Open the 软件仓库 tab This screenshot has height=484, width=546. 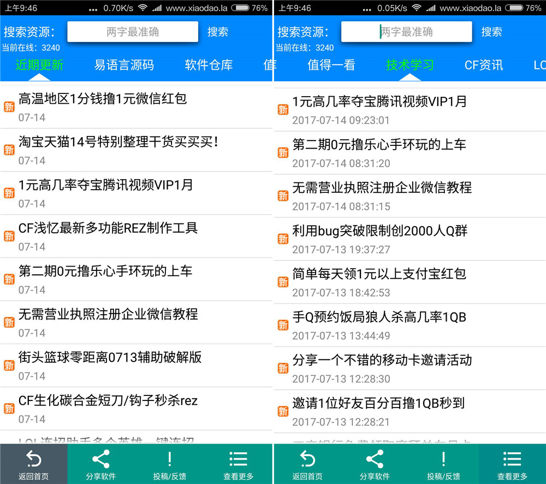(x=209, y=65)
